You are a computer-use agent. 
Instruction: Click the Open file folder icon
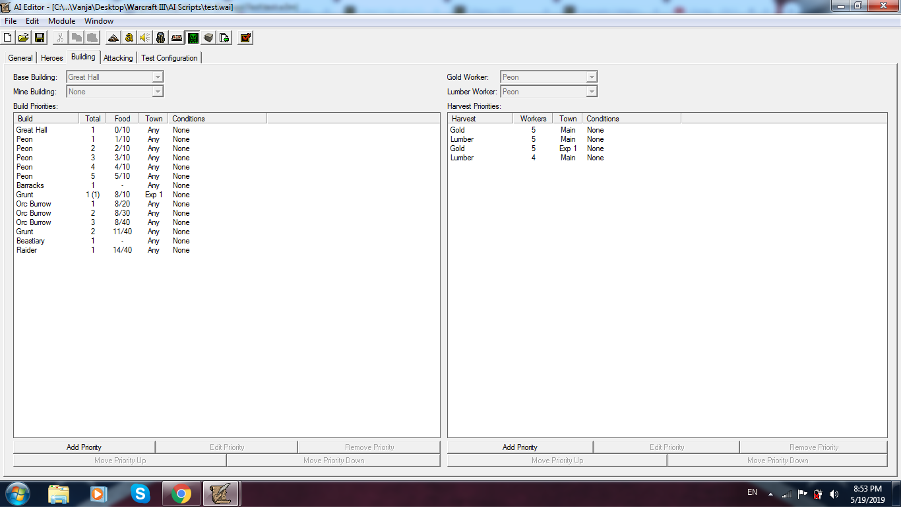click(24, 38)
